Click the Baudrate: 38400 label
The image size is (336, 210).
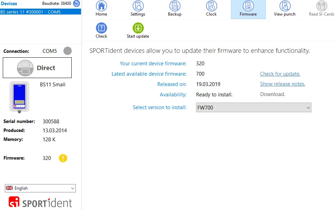56,3
